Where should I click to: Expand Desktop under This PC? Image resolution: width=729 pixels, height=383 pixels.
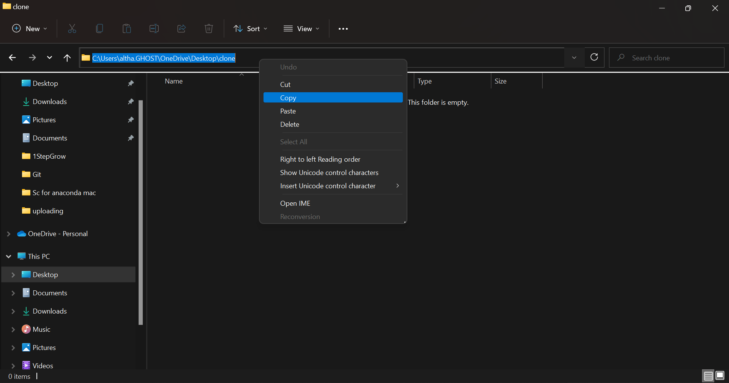click(x=13, y=275)
